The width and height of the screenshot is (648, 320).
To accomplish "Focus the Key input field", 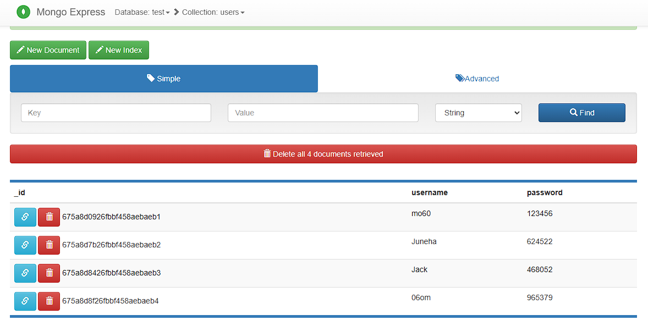I will (116, 113).
